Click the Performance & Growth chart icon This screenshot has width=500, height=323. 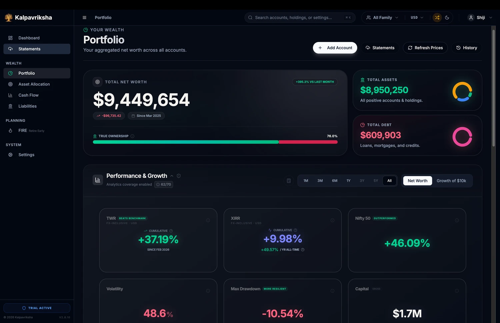(x=98, y=180)
